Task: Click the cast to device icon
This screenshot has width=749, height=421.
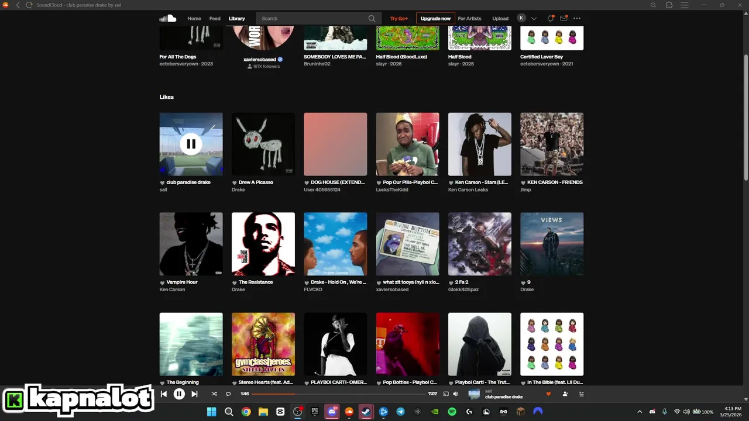Action: coord(445,394)
